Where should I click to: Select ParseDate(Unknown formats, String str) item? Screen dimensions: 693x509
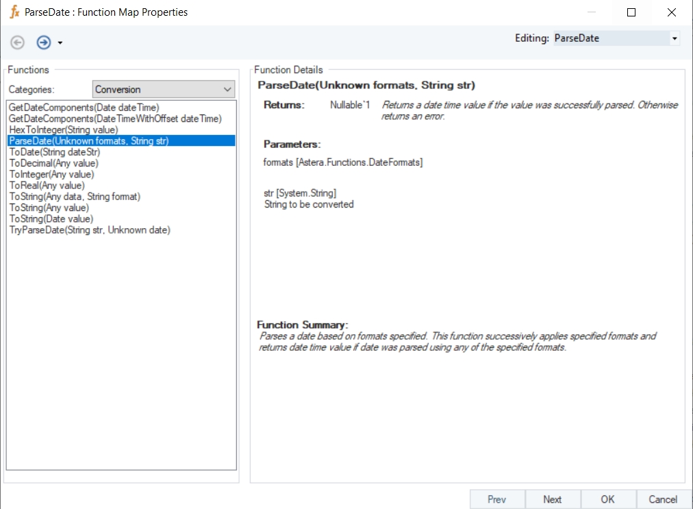pyautogui.click(x=88, y=140)
